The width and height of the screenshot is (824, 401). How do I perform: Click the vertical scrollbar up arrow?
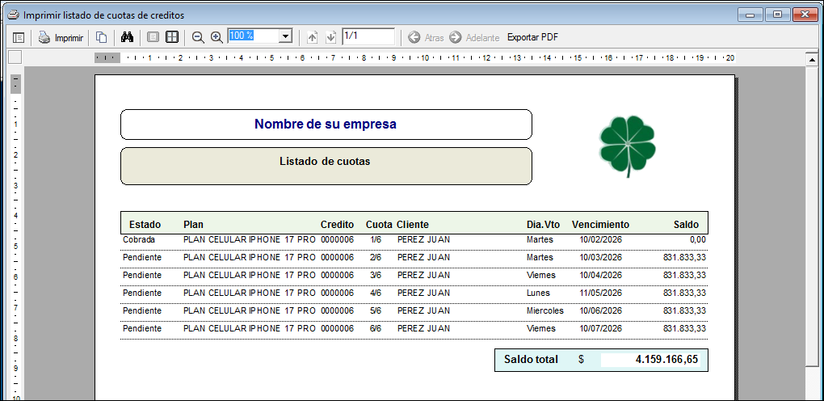tap(813, 58)
